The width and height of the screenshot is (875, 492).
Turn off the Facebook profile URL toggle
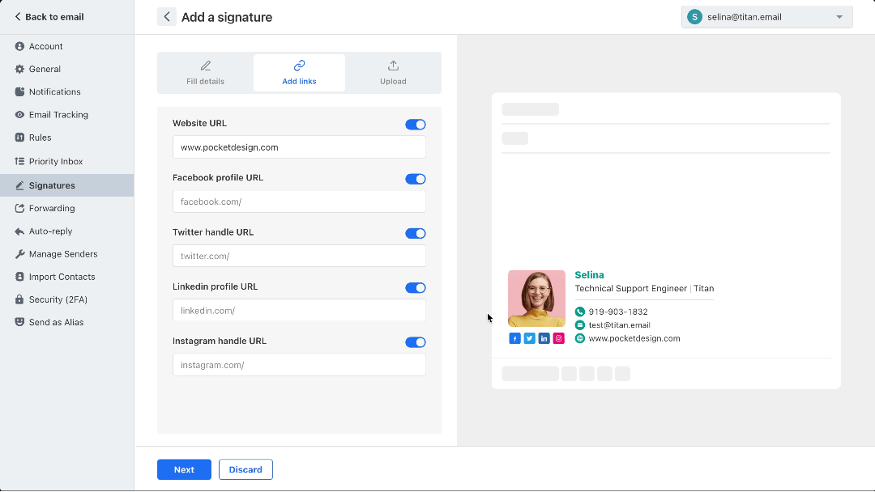[415, 179]
